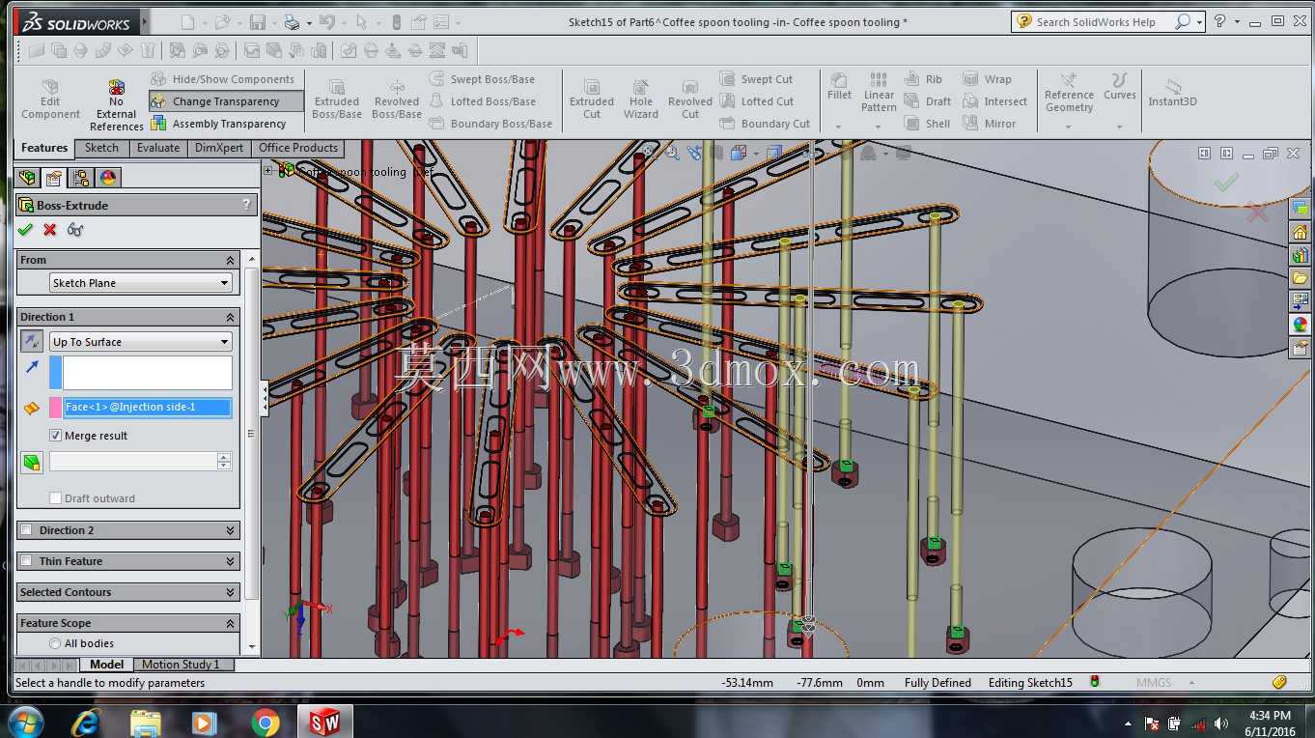Open the From Sketch Plane dropdown
Image resolution: width=1315 pixels, height=738 pixels.
point(141,283)
